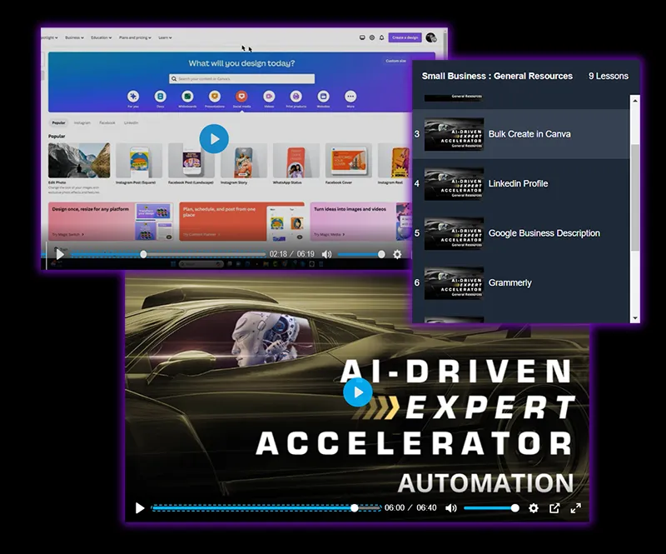Image resolution: width=666 pixels, height=554 pixels.
Task: Open the Websites category icon
Action: [323, 97]
